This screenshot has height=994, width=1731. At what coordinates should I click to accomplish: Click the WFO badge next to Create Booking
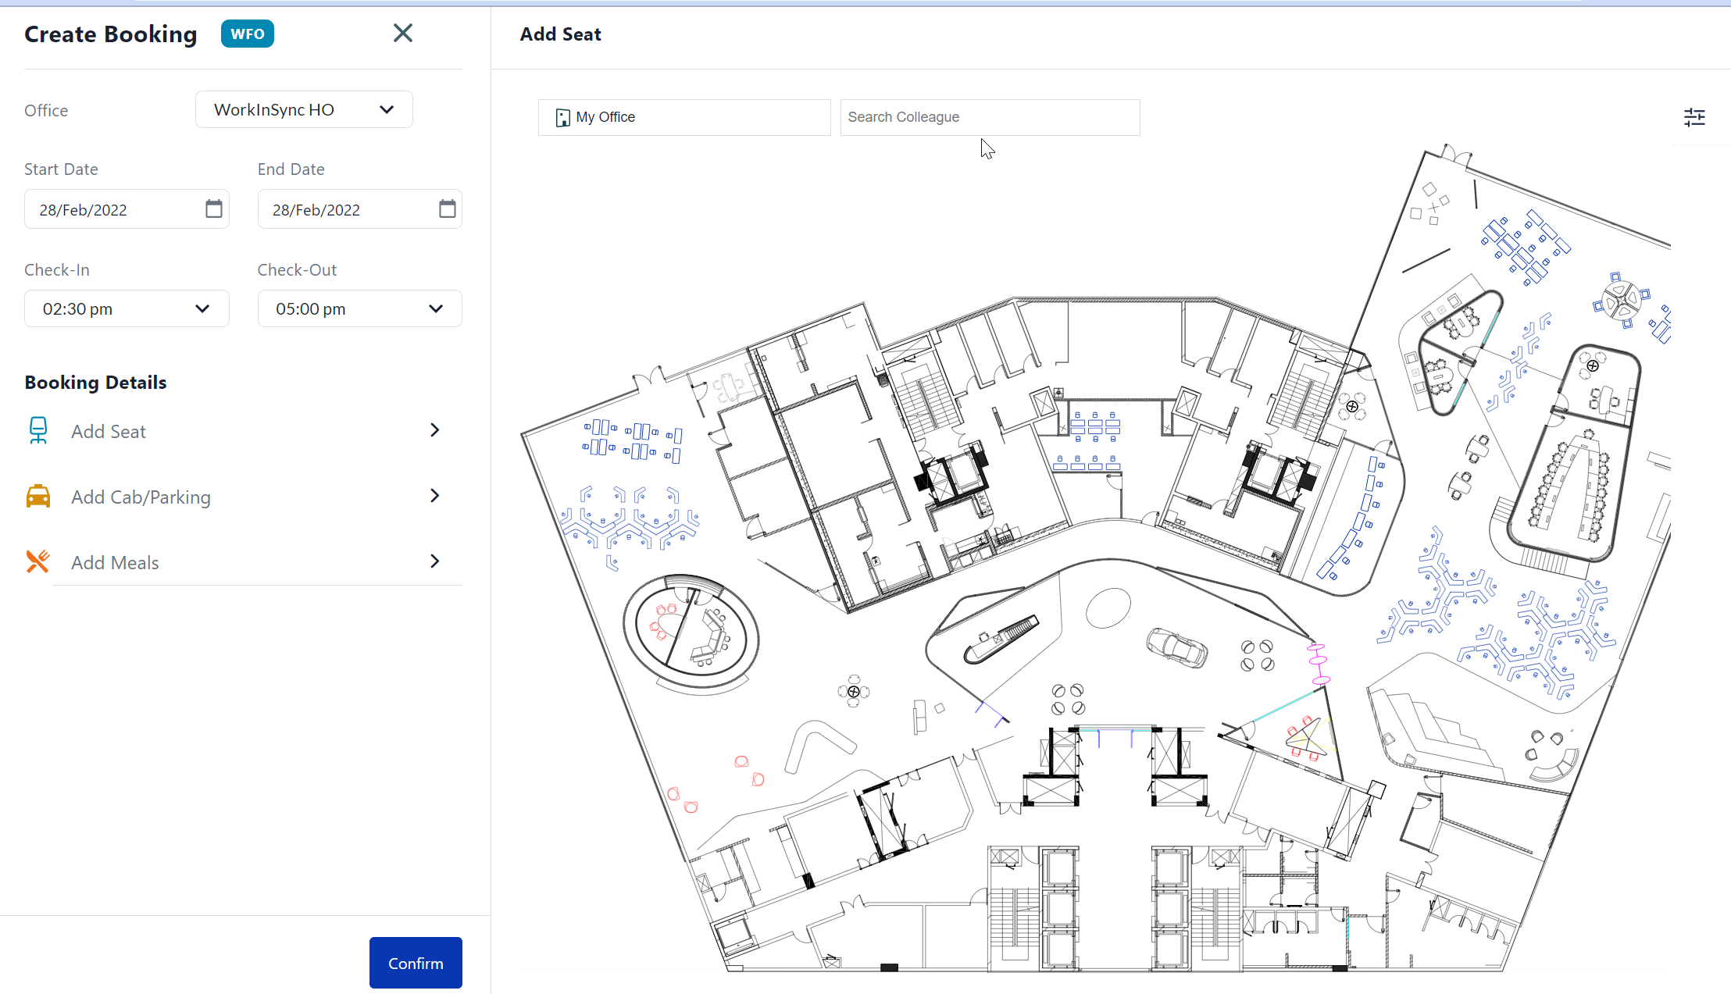tap(247, 34)
